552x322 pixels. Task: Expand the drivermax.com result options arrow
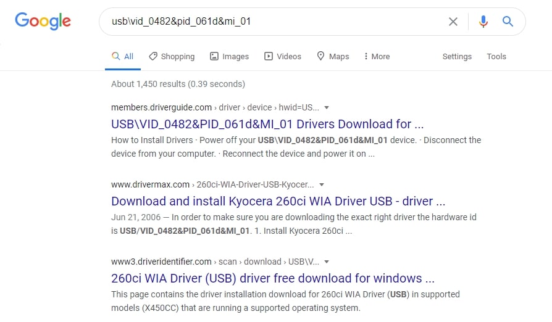click(322, 184)
